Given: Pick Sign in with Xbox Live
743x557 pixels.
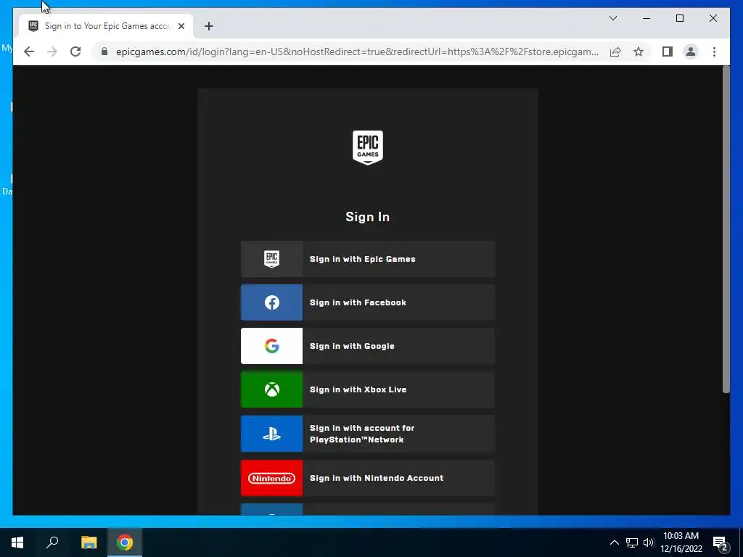Looking at the screenshot, I should pos(368,389).
